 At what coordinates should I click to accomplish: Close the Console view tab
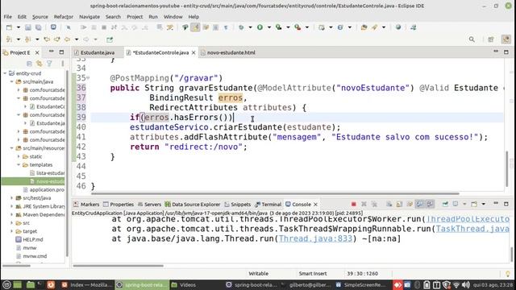[x=315, y=204]
